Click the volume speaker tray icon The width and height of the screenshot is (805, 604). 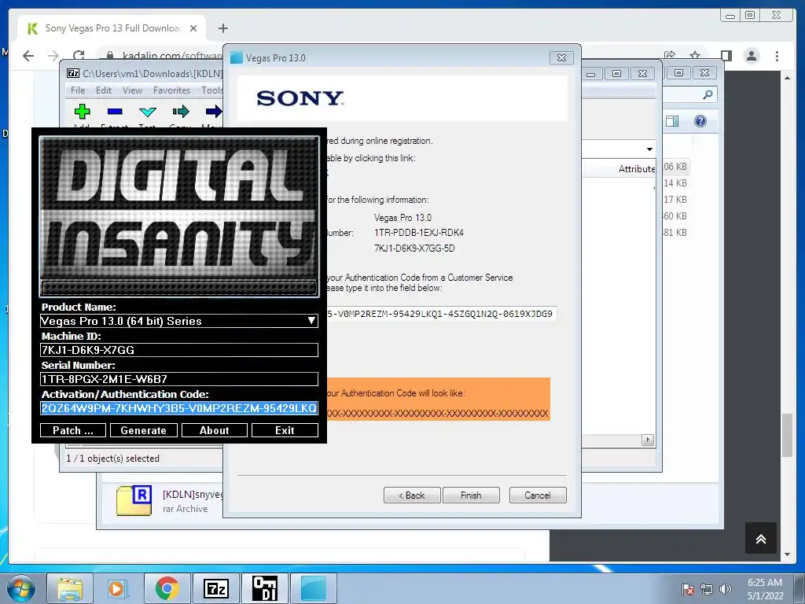pos(726,589)
